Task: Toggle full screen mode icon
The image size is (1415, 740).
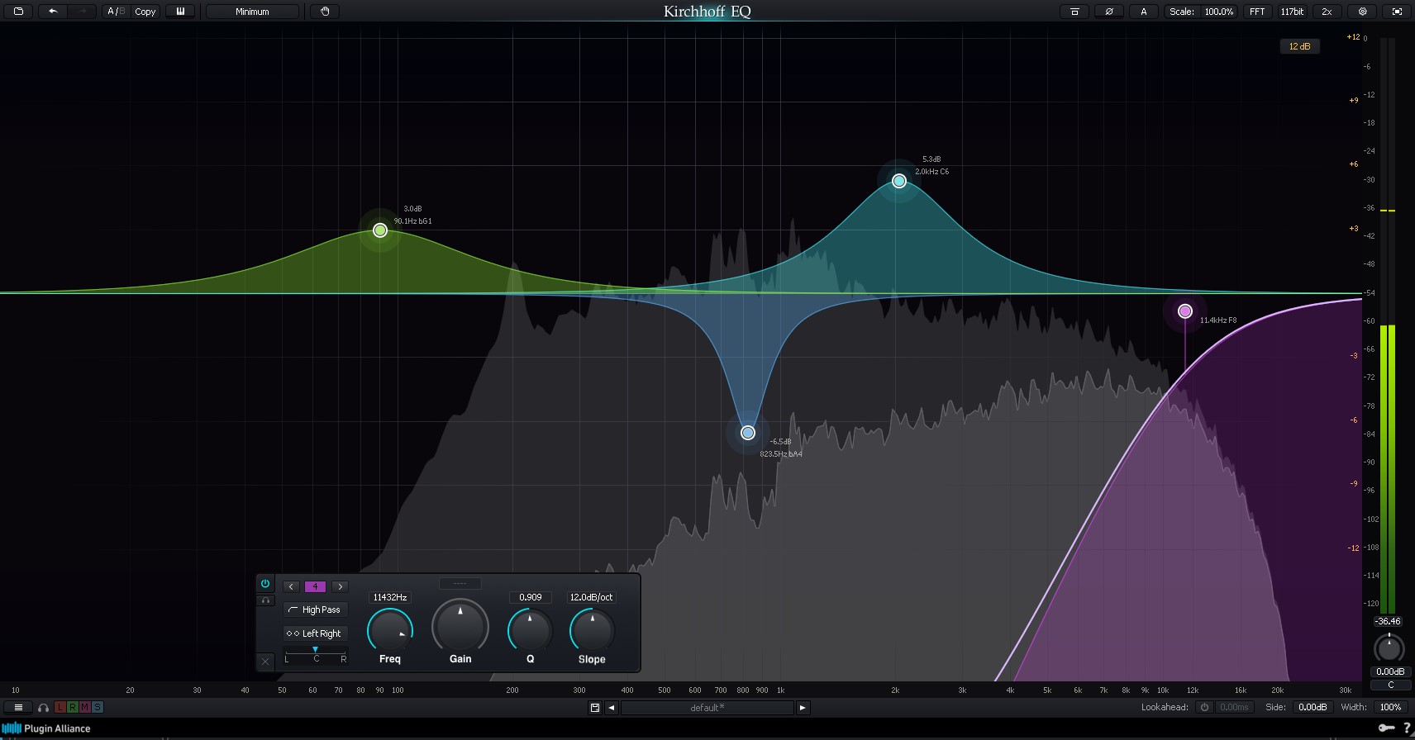Action: [x=1397, y=12]
